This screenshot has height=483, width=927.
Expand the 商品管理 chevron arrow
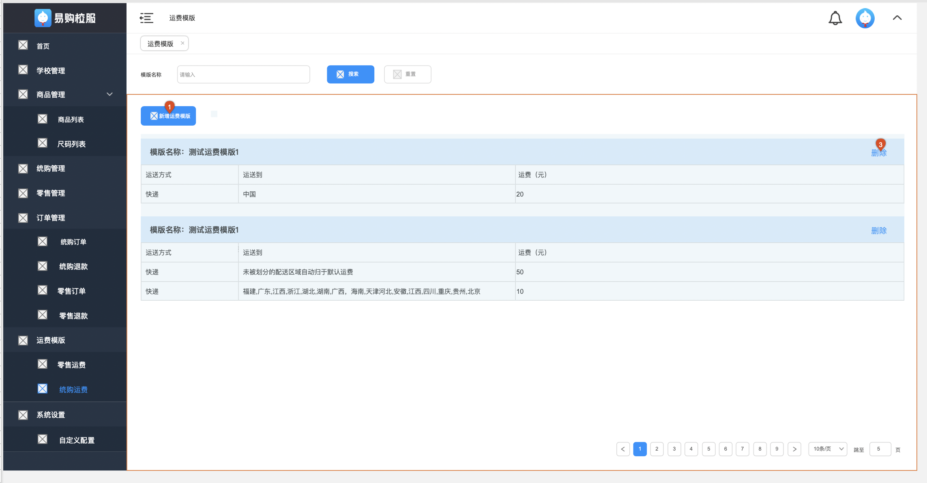click(109, 94)
